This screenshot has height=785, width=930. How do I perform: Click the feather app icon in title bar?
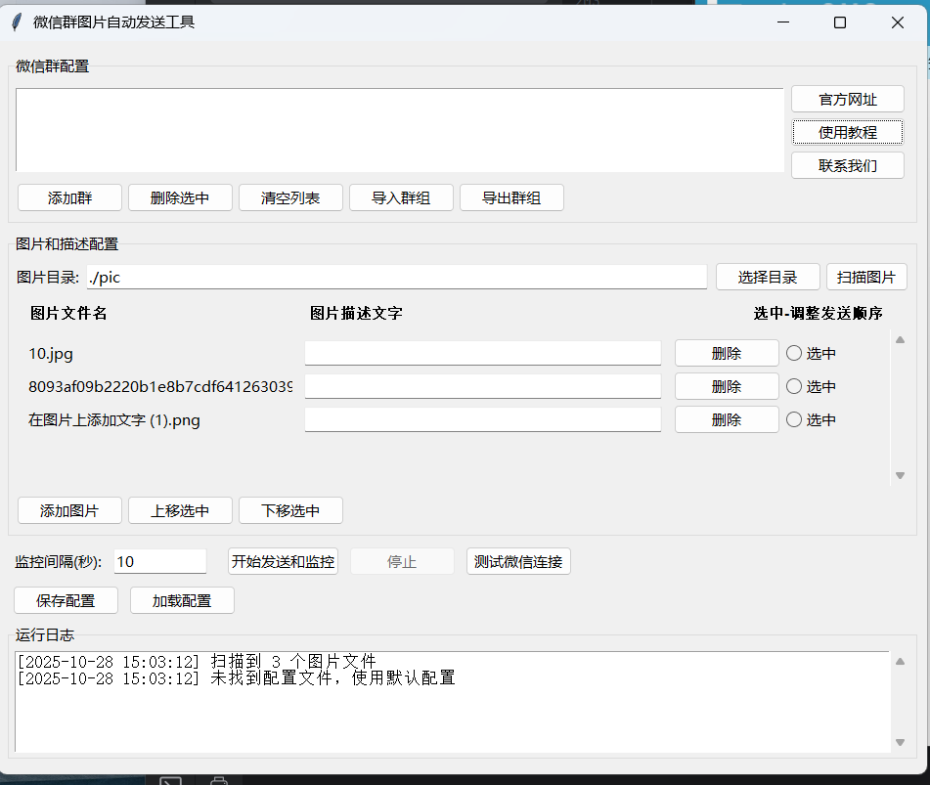[x=16, y=22]
